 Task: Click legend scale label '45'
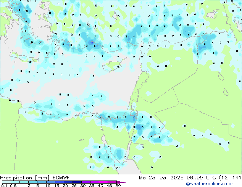[109, 185]
